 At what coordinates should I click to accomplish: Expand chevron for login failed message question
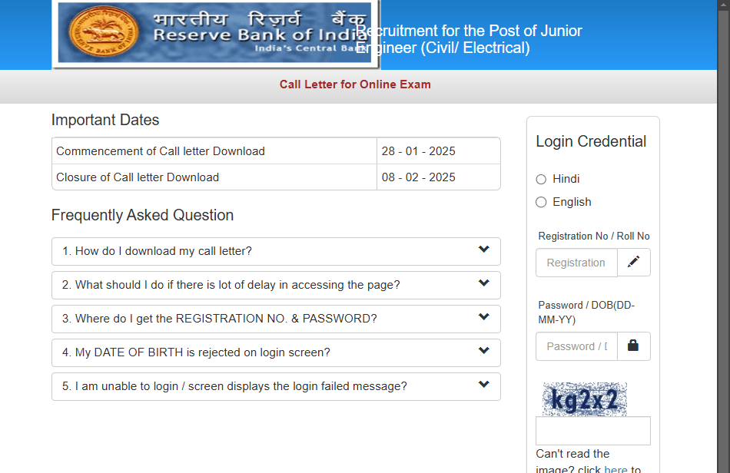coord(483,385)
